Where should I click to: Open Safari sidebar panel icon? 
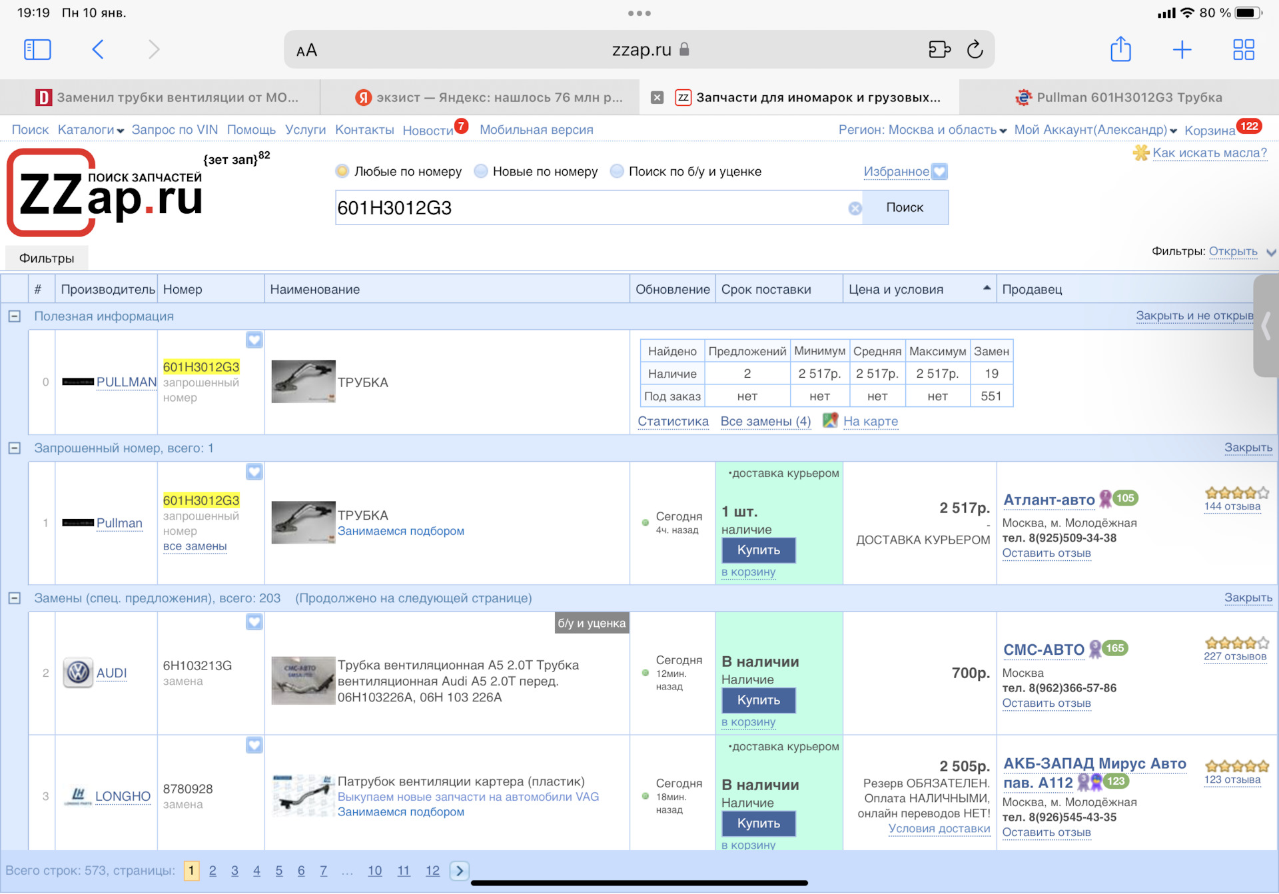pyautogui.click(x=37, y=49)
